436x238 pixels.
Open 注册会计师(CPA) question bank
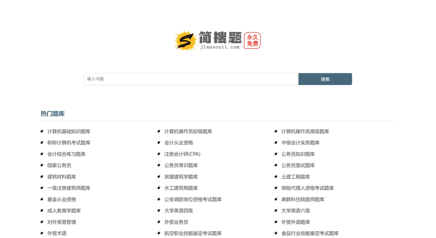click(182, 154)
